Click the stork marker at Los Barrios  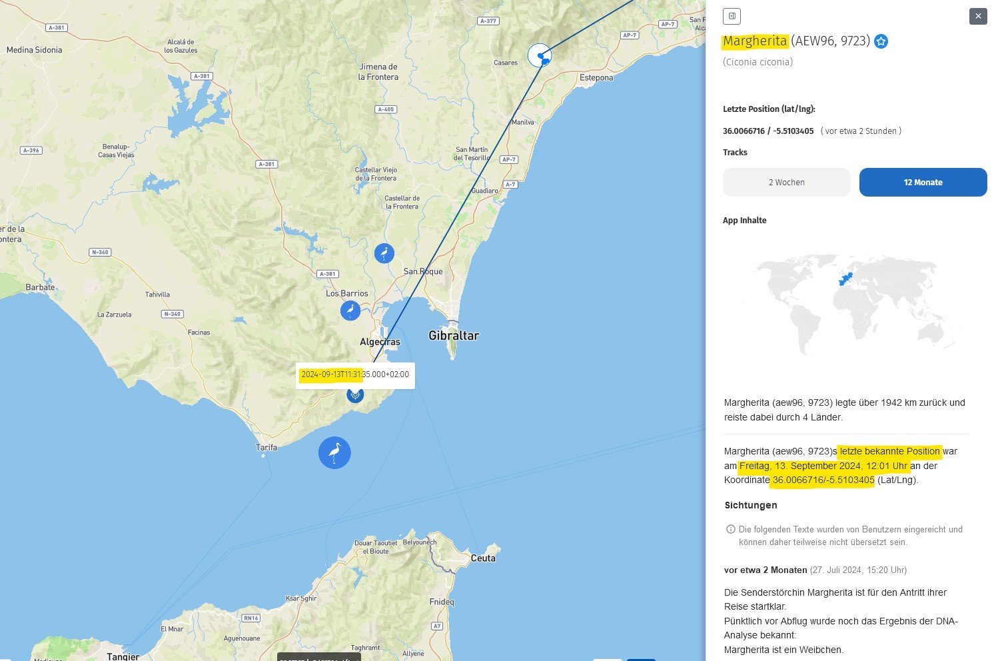point(350,311)
